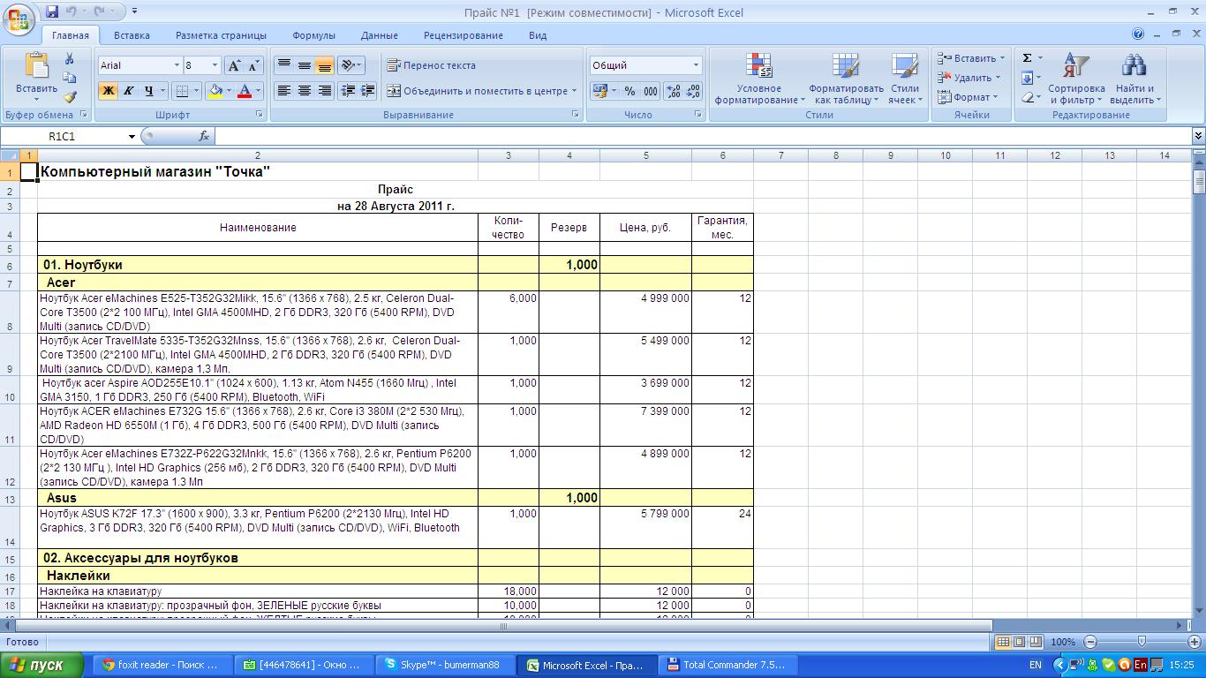Align cell text to the left

pyautogui.click(x=283, y=90)
